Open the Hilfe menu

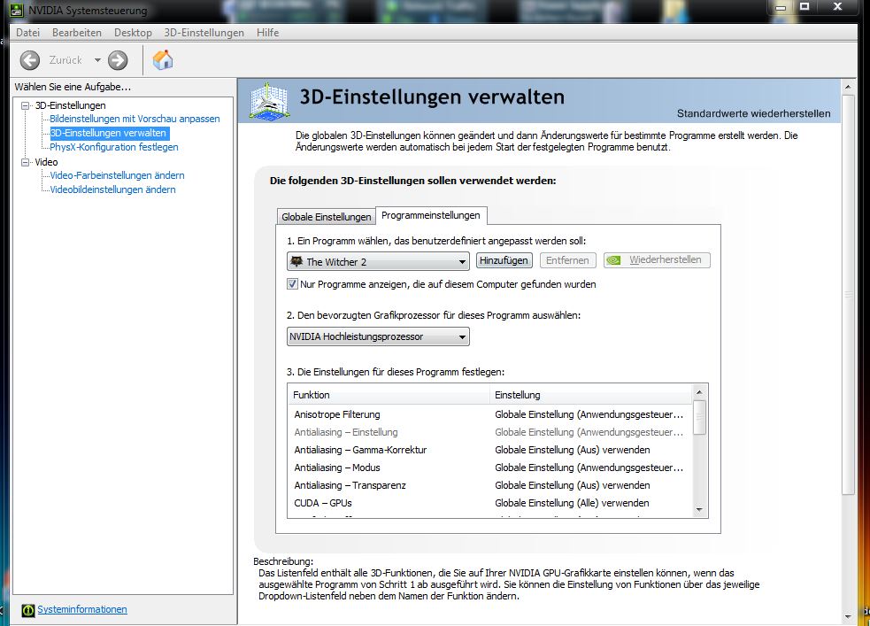click(267, 32)
